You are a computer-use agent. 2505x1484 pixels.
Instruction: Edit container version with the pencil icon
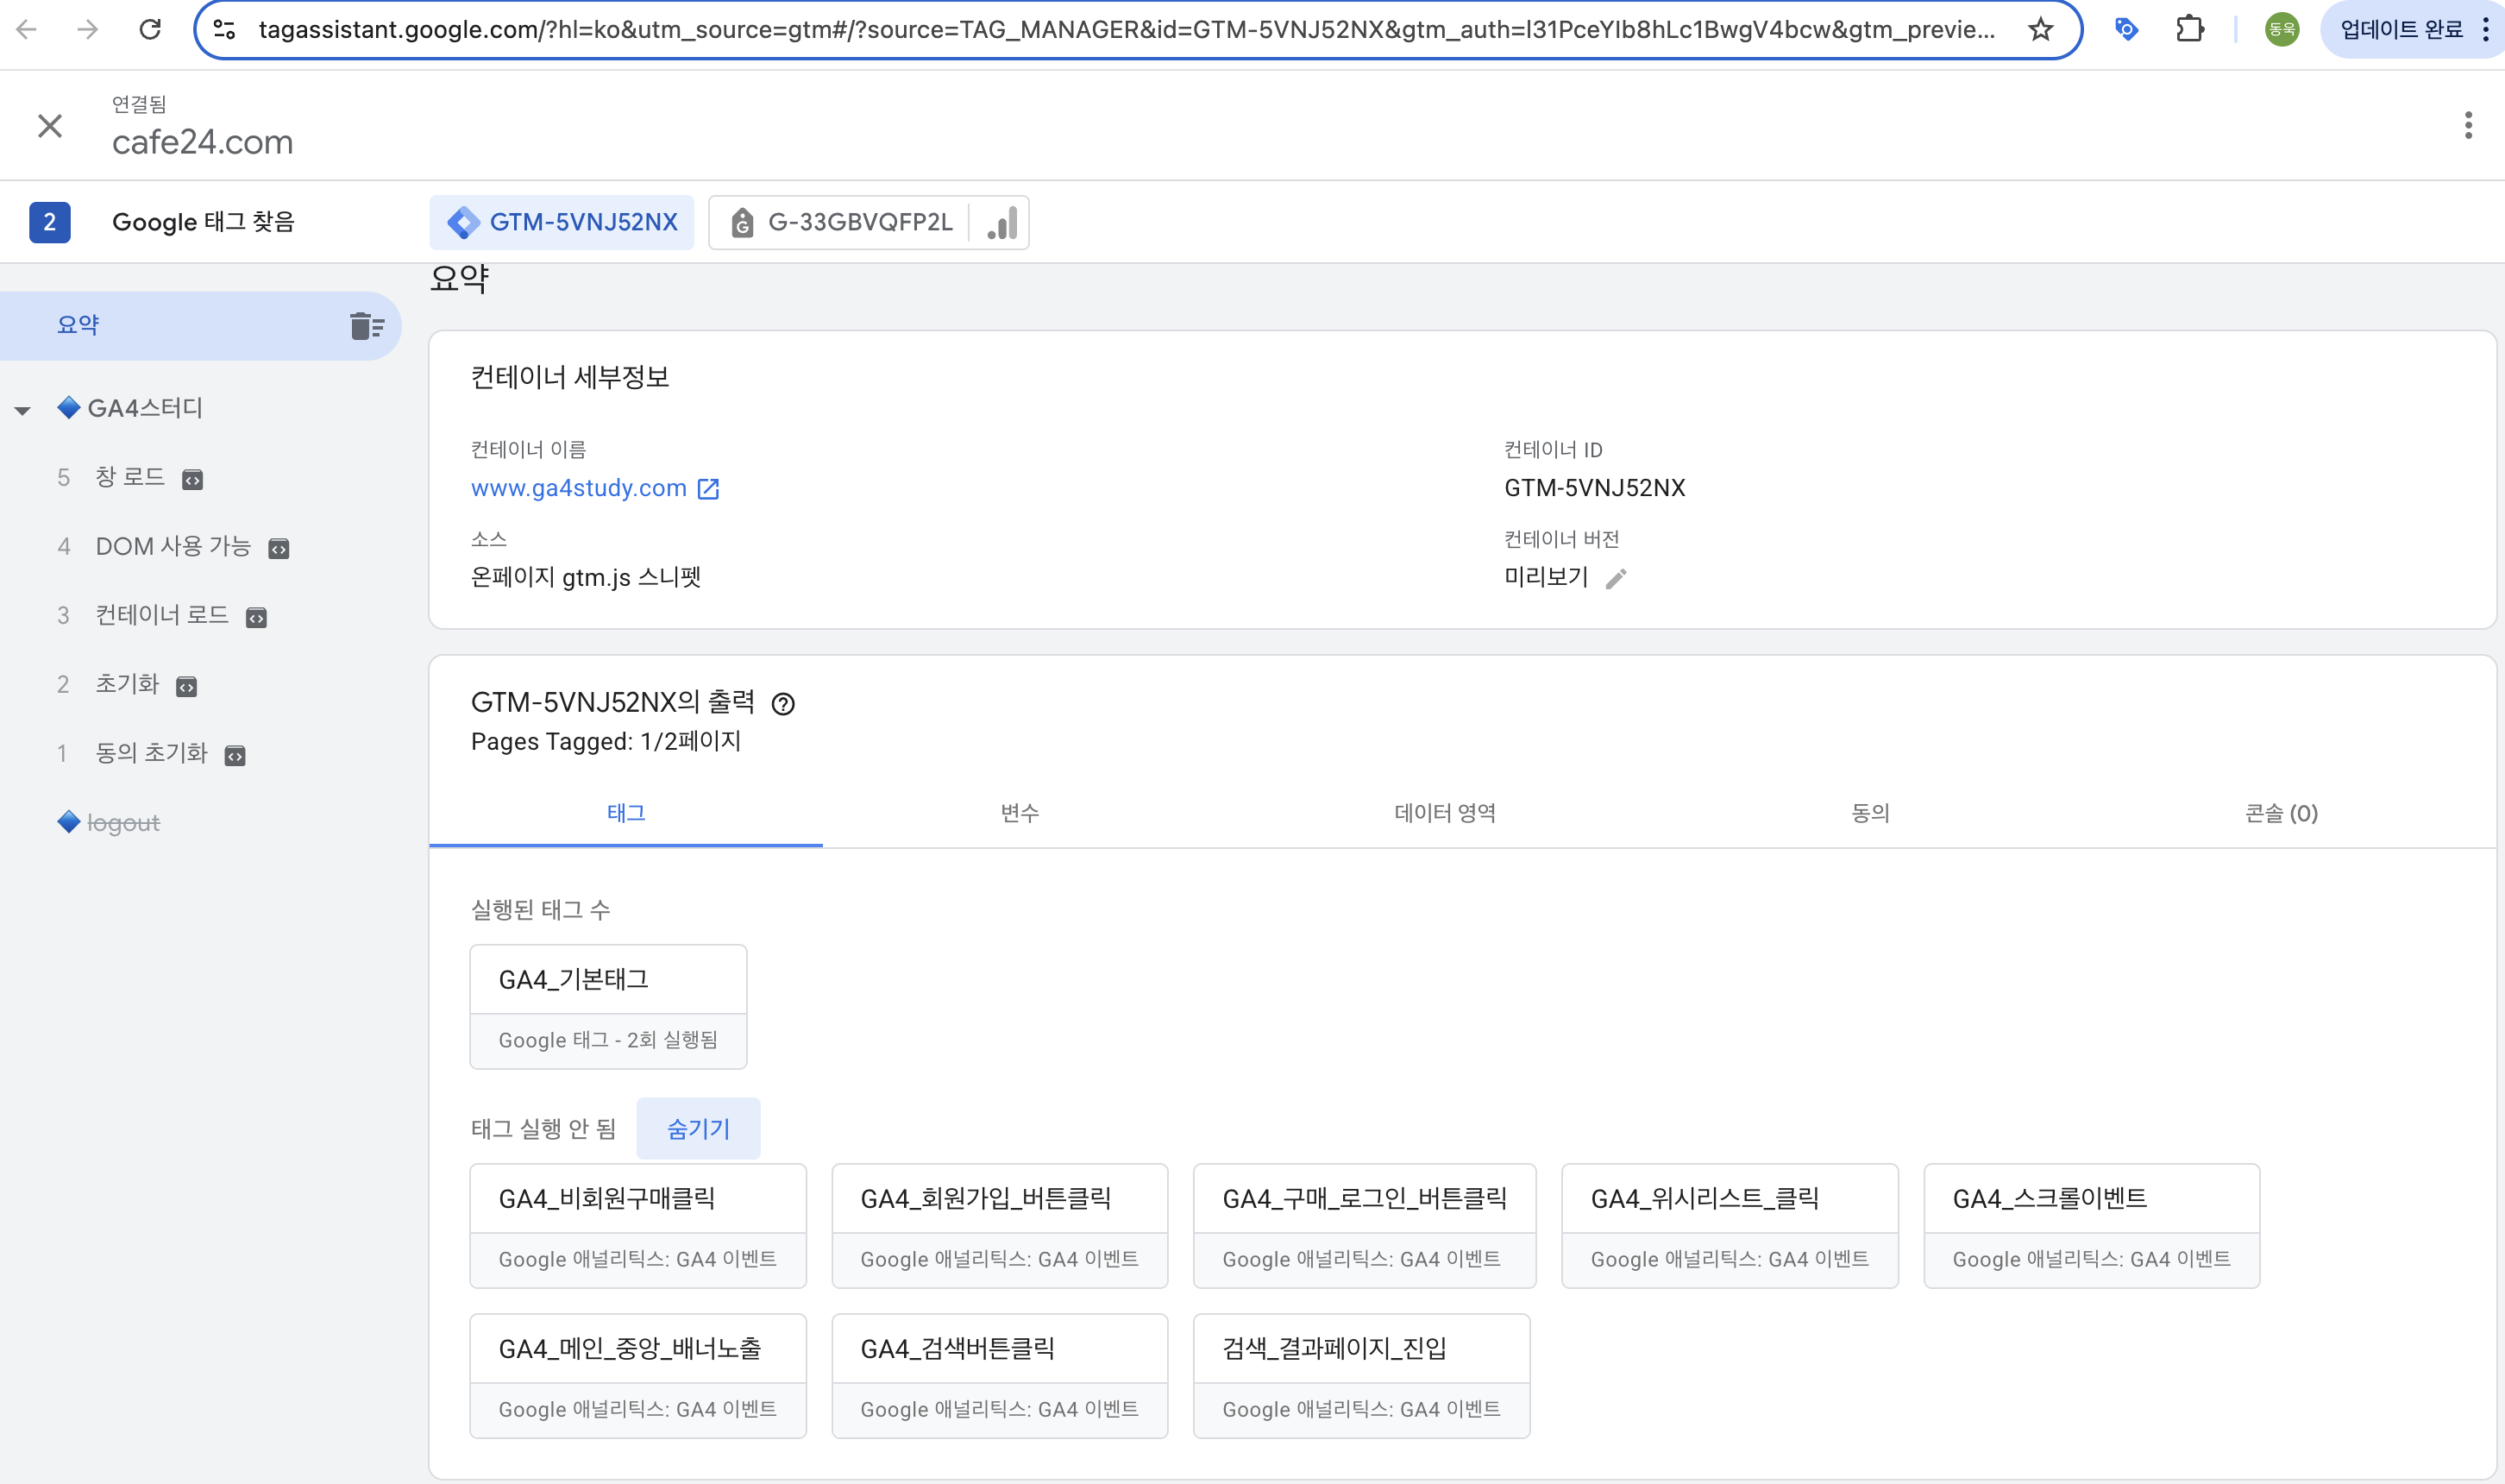(x=1616, y=578)
